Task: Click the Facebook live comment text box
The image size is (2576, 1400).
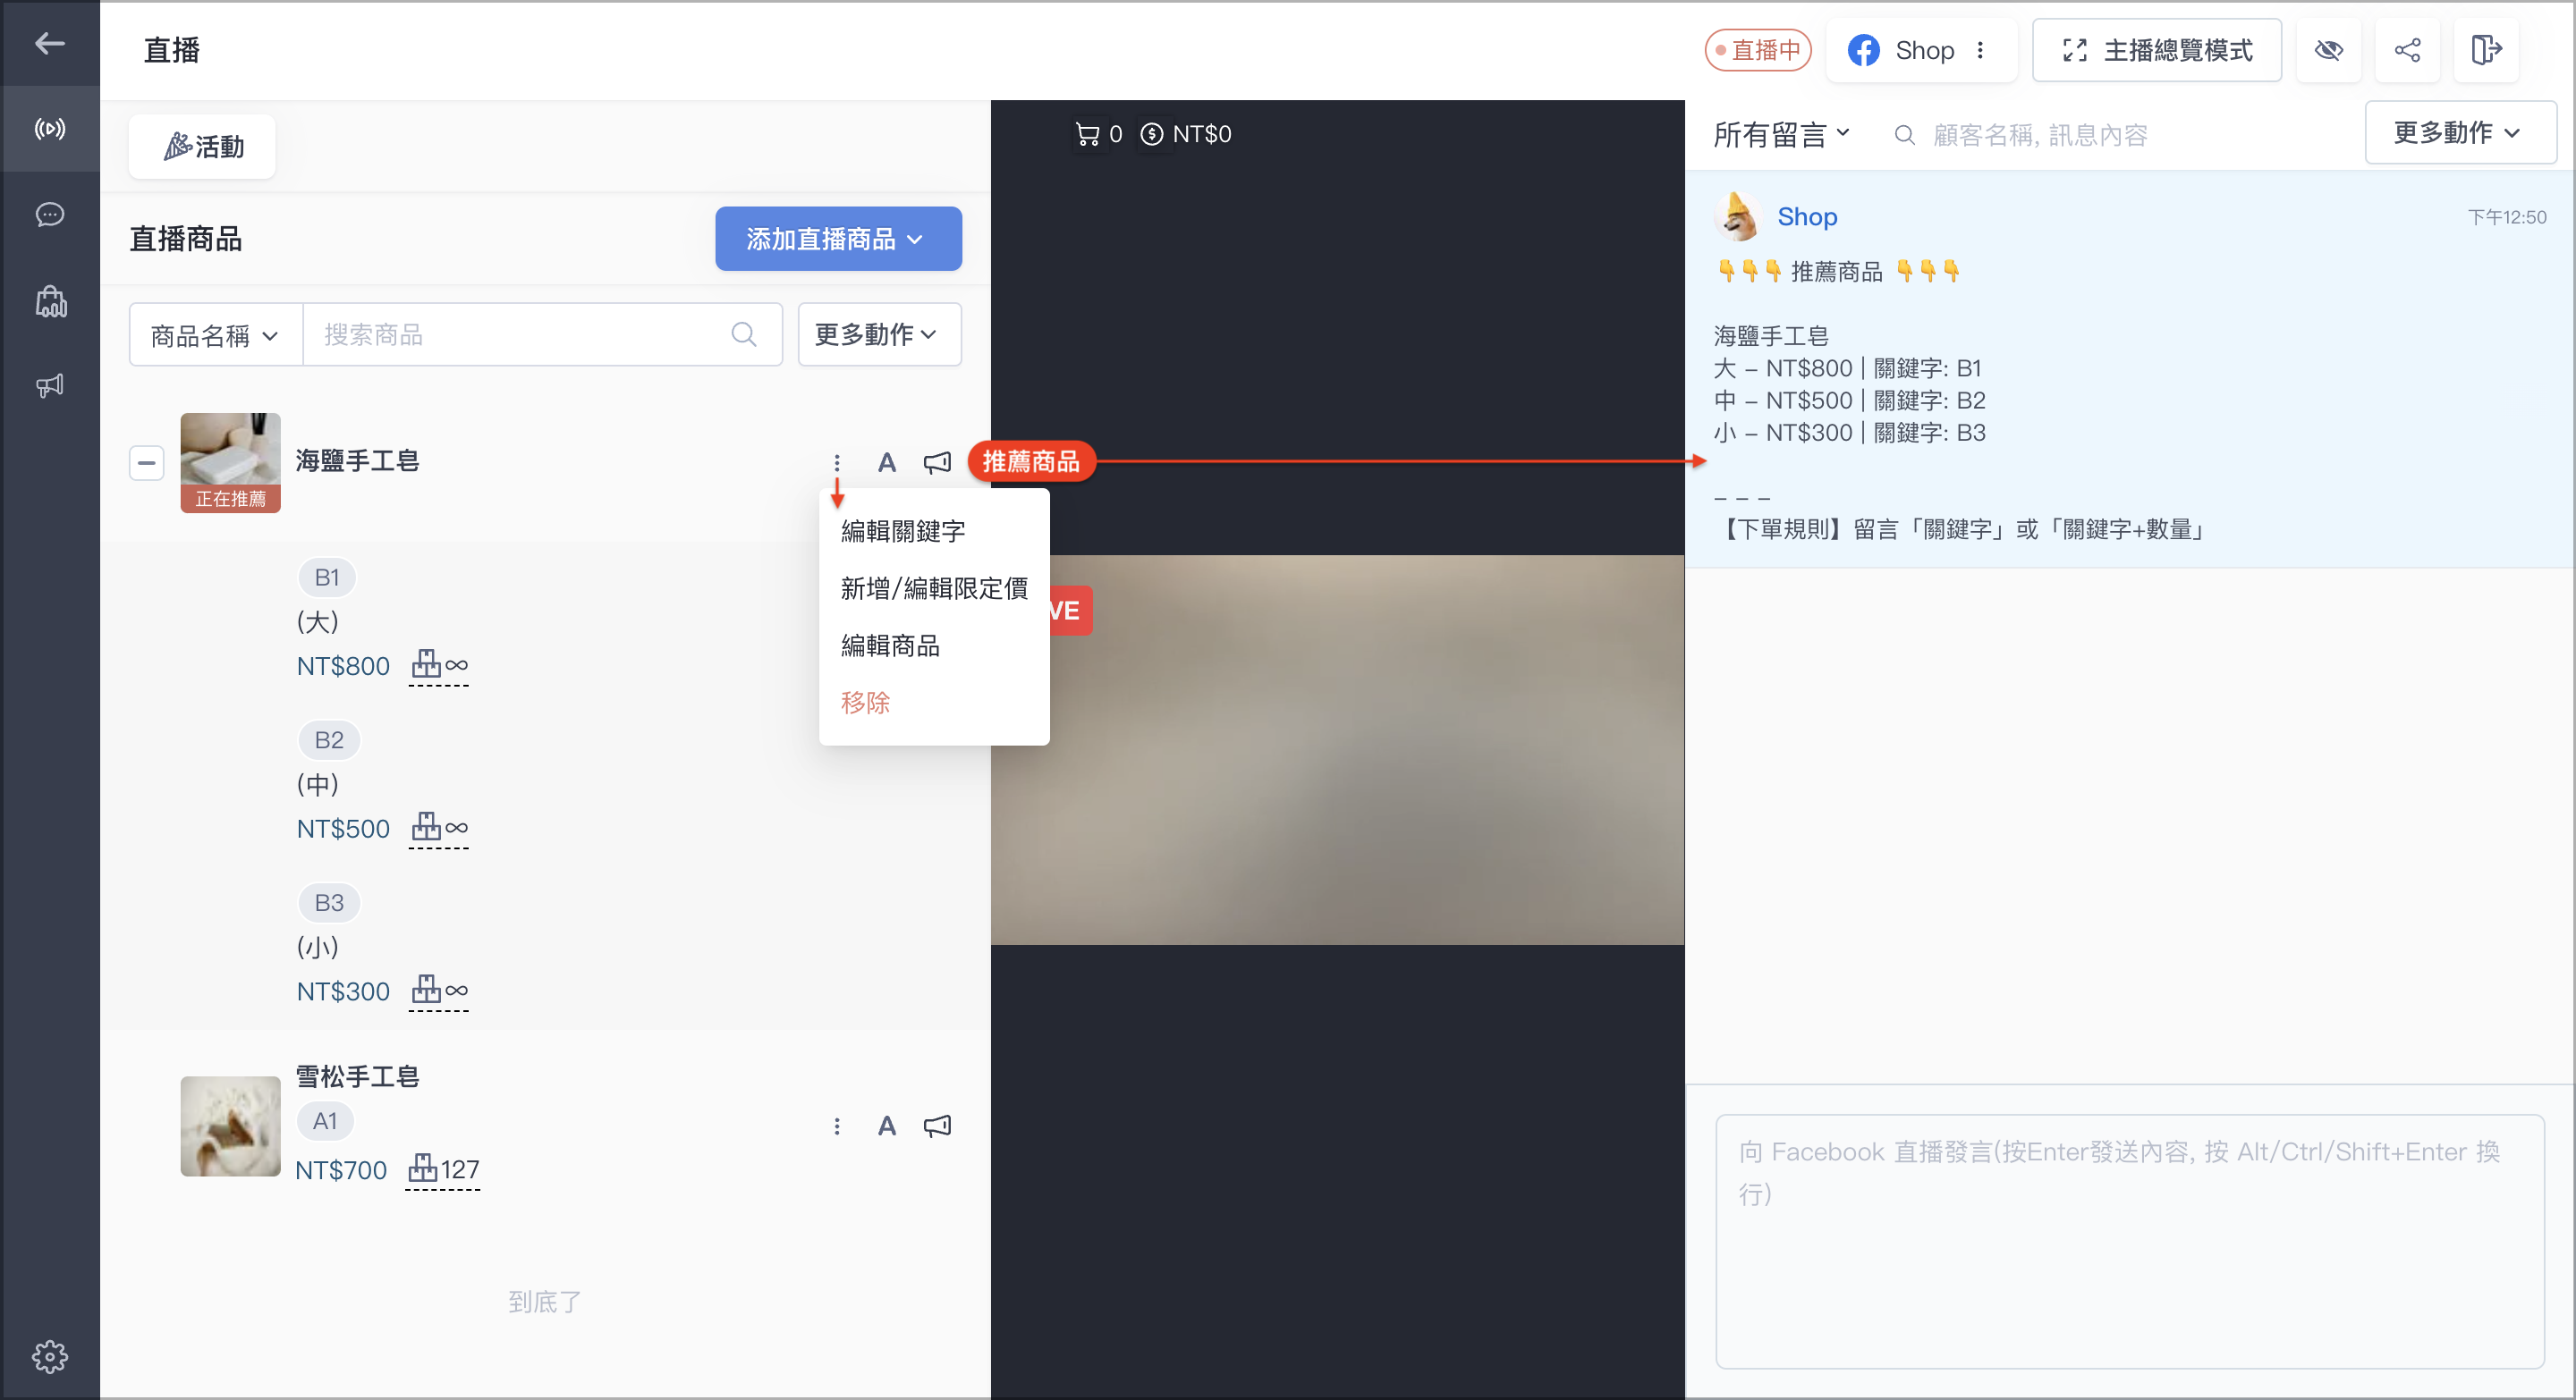Action: [x=2129, y=1241]
